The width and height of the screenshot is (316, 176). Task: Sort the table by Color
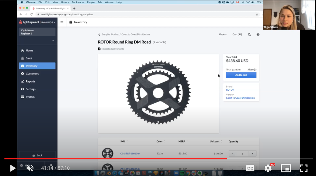tap(161, 141)
